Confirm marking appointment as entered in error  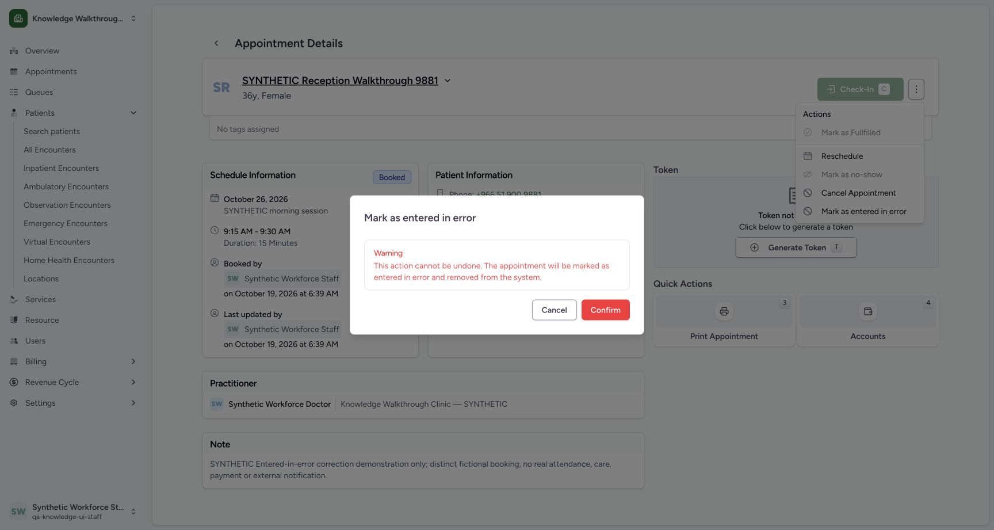click(x=605, y=310)
